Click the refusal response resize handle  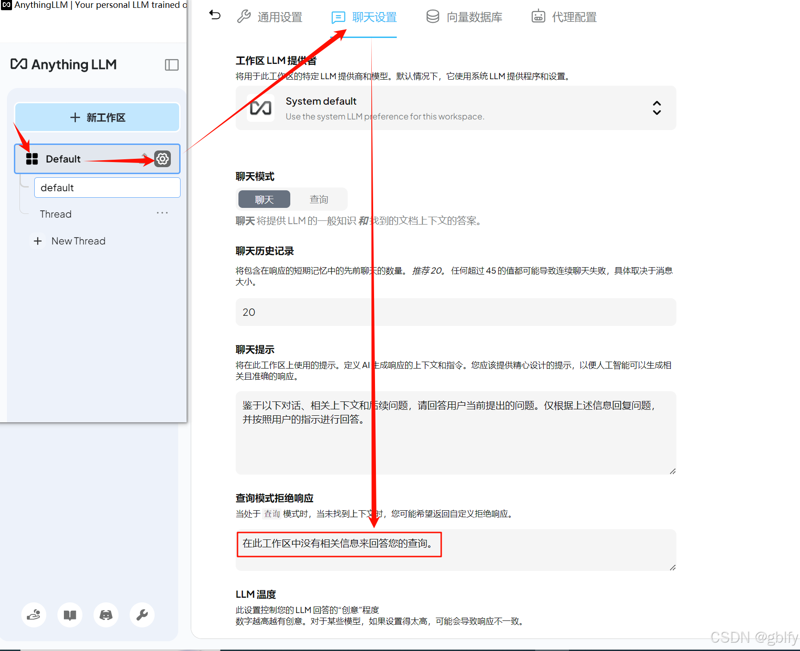[672, 567]
